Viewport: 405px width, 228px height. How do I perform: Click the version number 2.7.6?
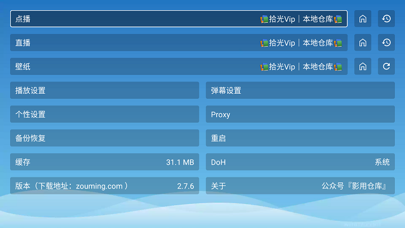coord(185,186)
